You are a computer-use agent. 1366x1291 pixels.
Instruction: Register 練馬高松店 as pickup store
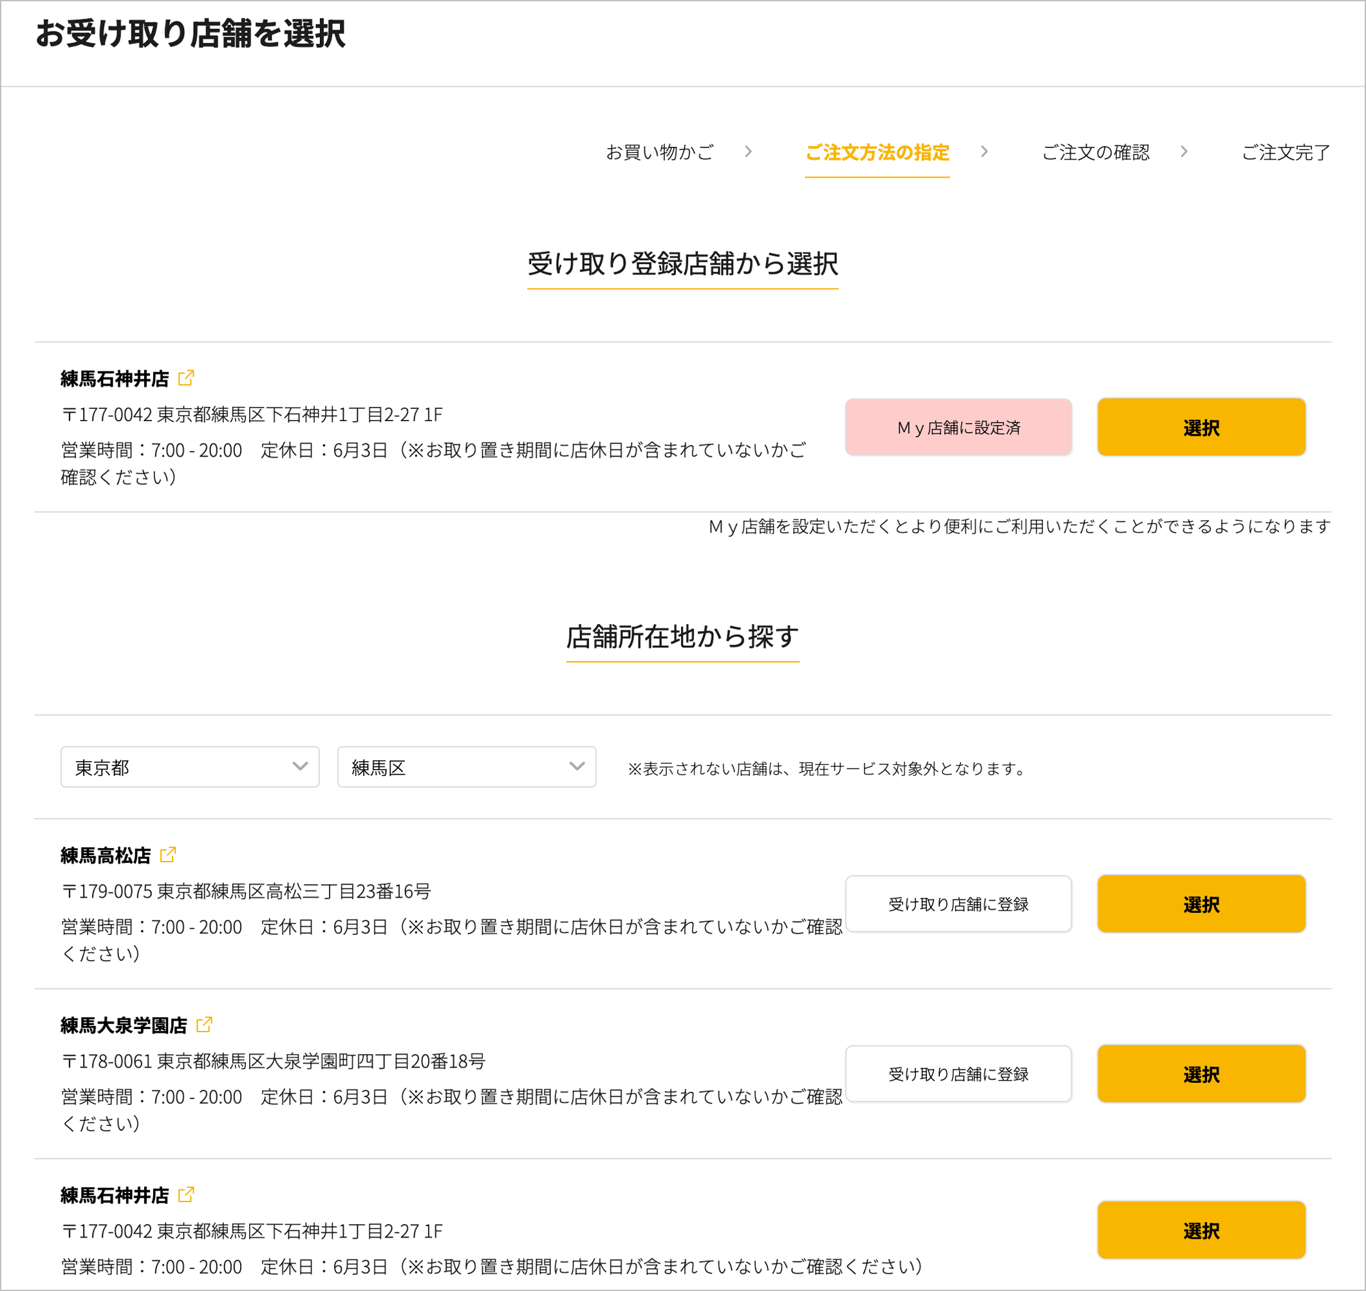pyautogui.click(x=958, y=904)
